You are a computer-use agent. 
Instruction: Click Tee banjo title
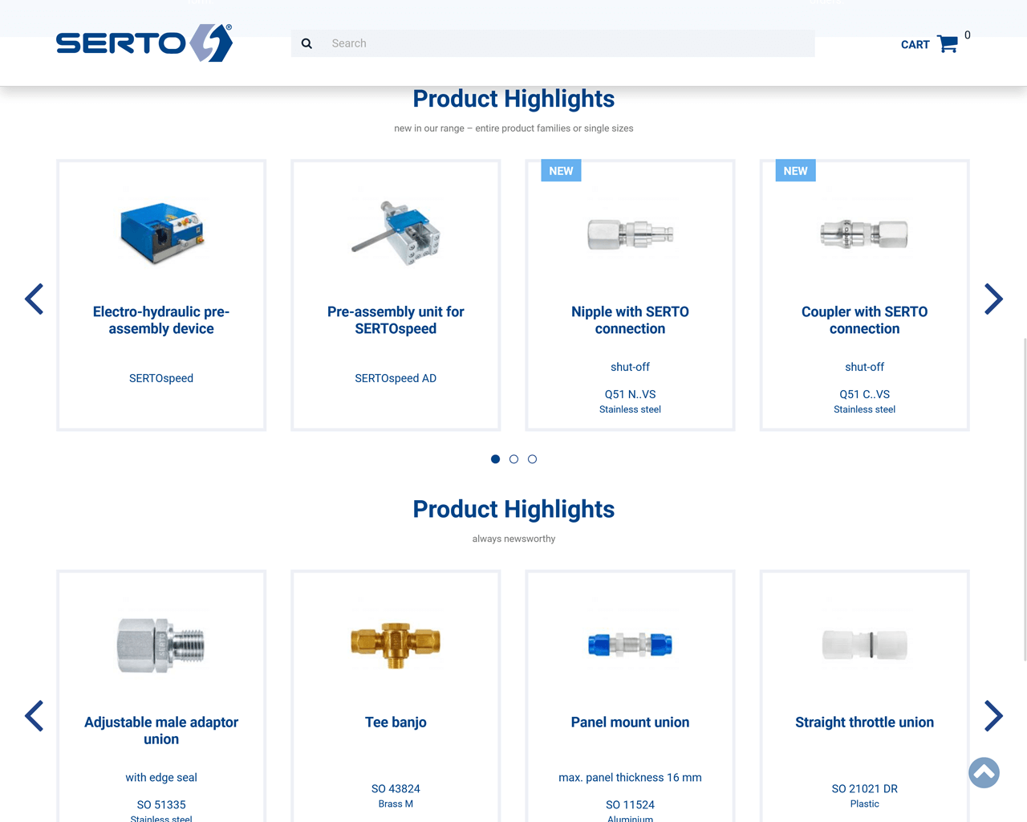396,722
